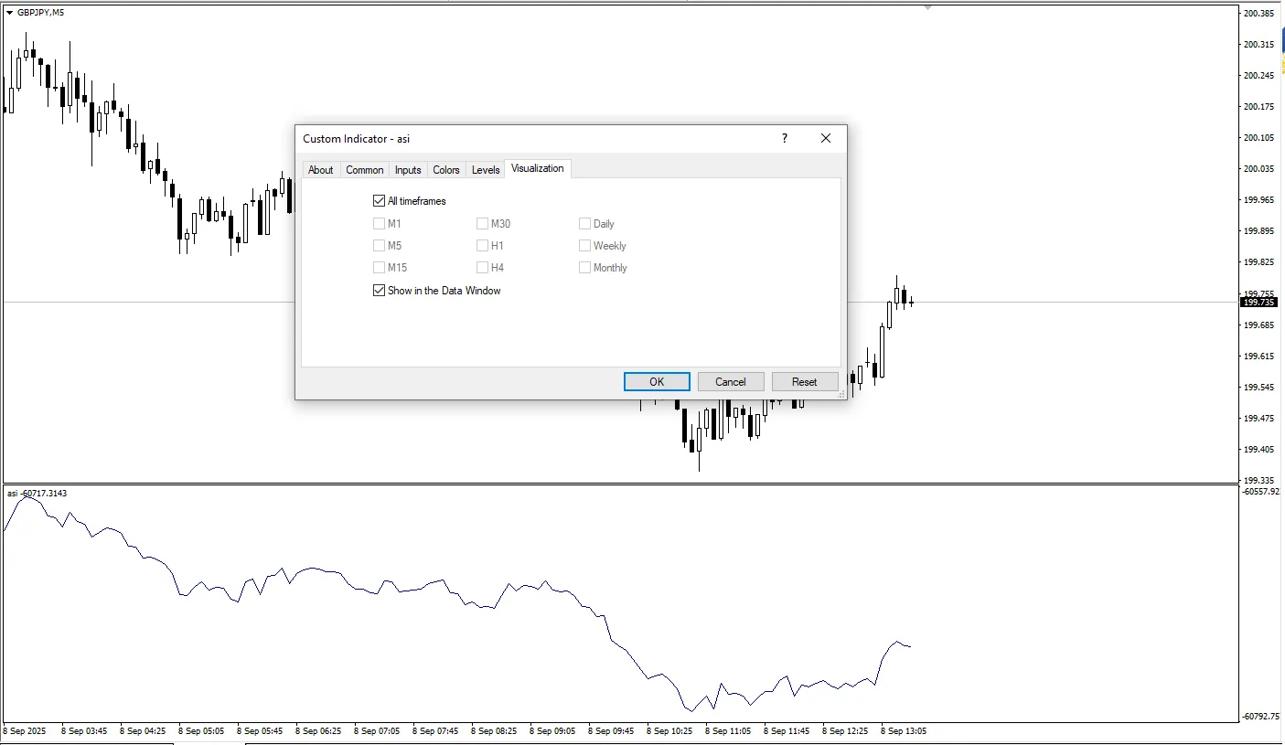The image size is (1285, 745).
Task: Uncheck the All timeframes checkbox
Action: [x=380, y=201]
